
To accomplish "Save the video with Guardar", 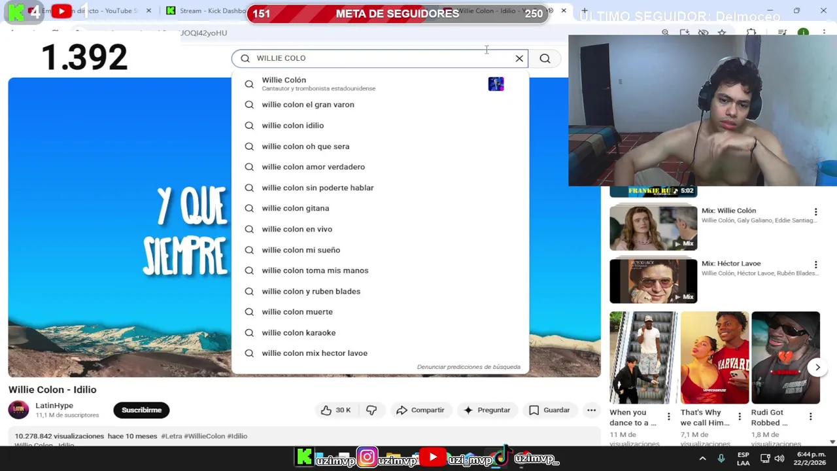I will pos(549,410).
